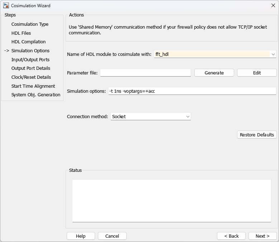
Task: Select the System Obj. Generation step
Action: point(36,95)
